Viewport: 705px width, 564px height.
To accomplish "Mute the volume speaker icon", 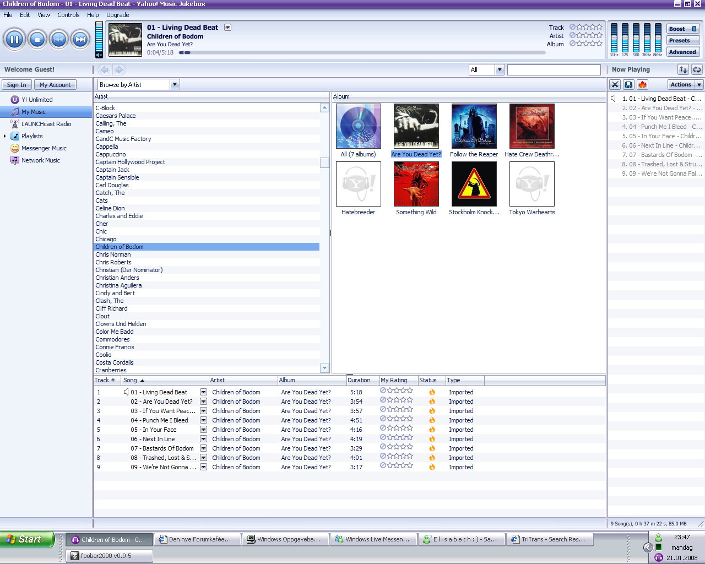I will 99,55.
